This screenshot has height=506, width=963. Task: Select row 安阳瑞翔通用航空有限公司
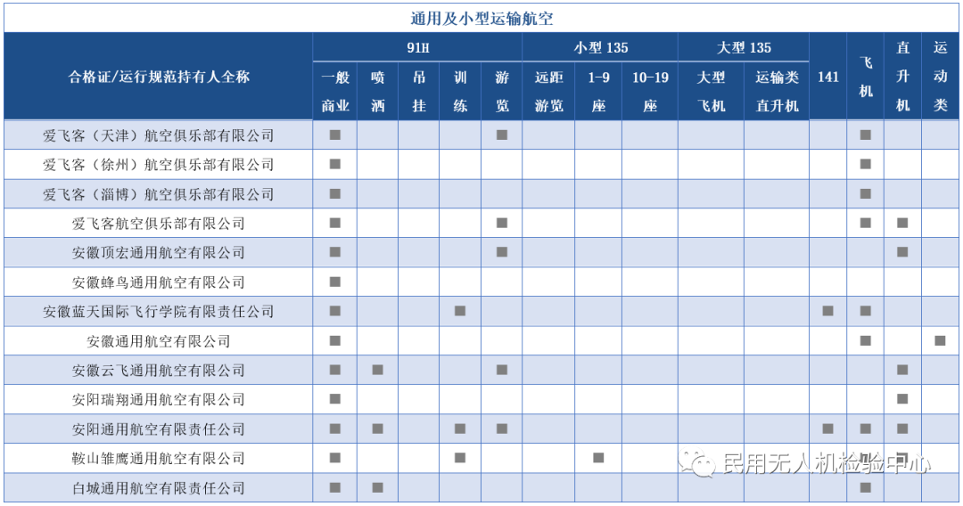coord(481,399)
